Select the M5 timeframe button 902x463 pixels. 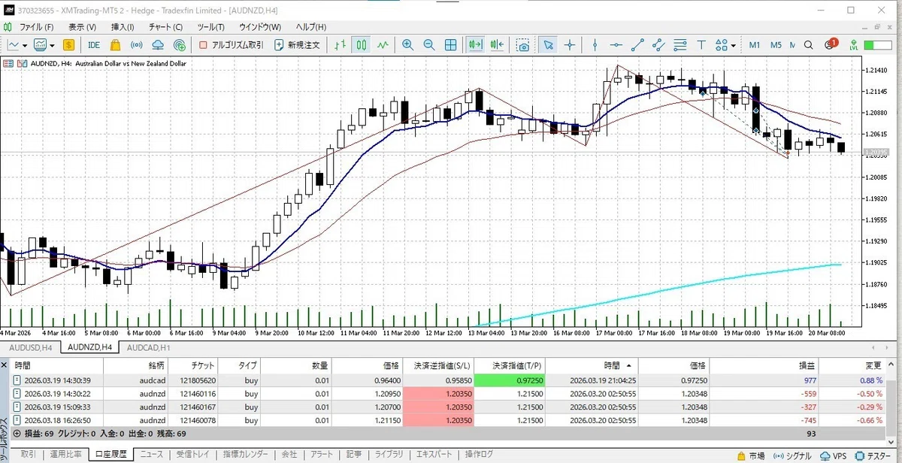[x=776, y=44]
